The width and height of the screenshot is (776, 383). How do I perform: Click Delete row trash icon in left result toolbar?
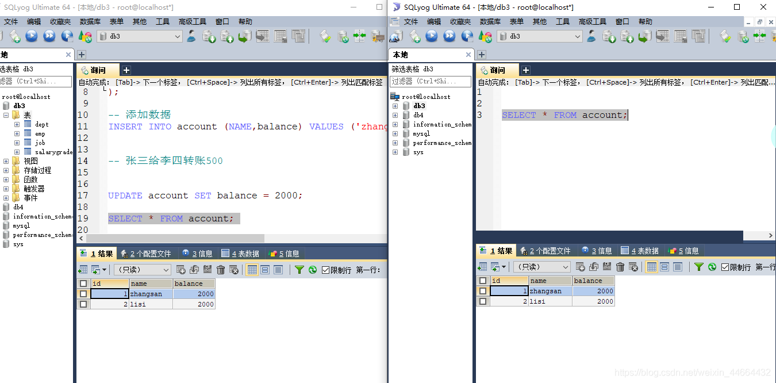221,270
